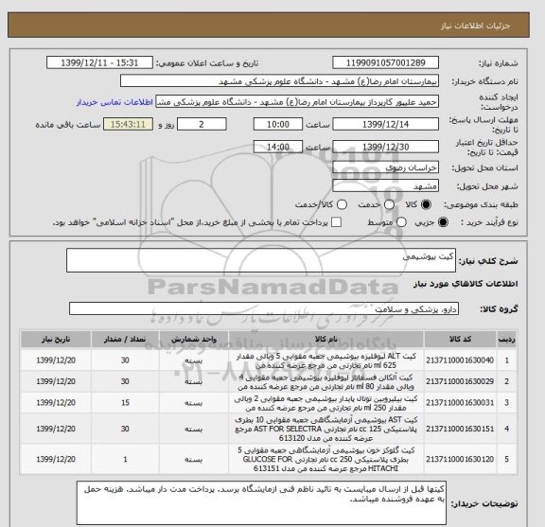The height and width of the screenshot is (527, 545).
Task: Click the deadline time field 10:00
Action: 278,124
